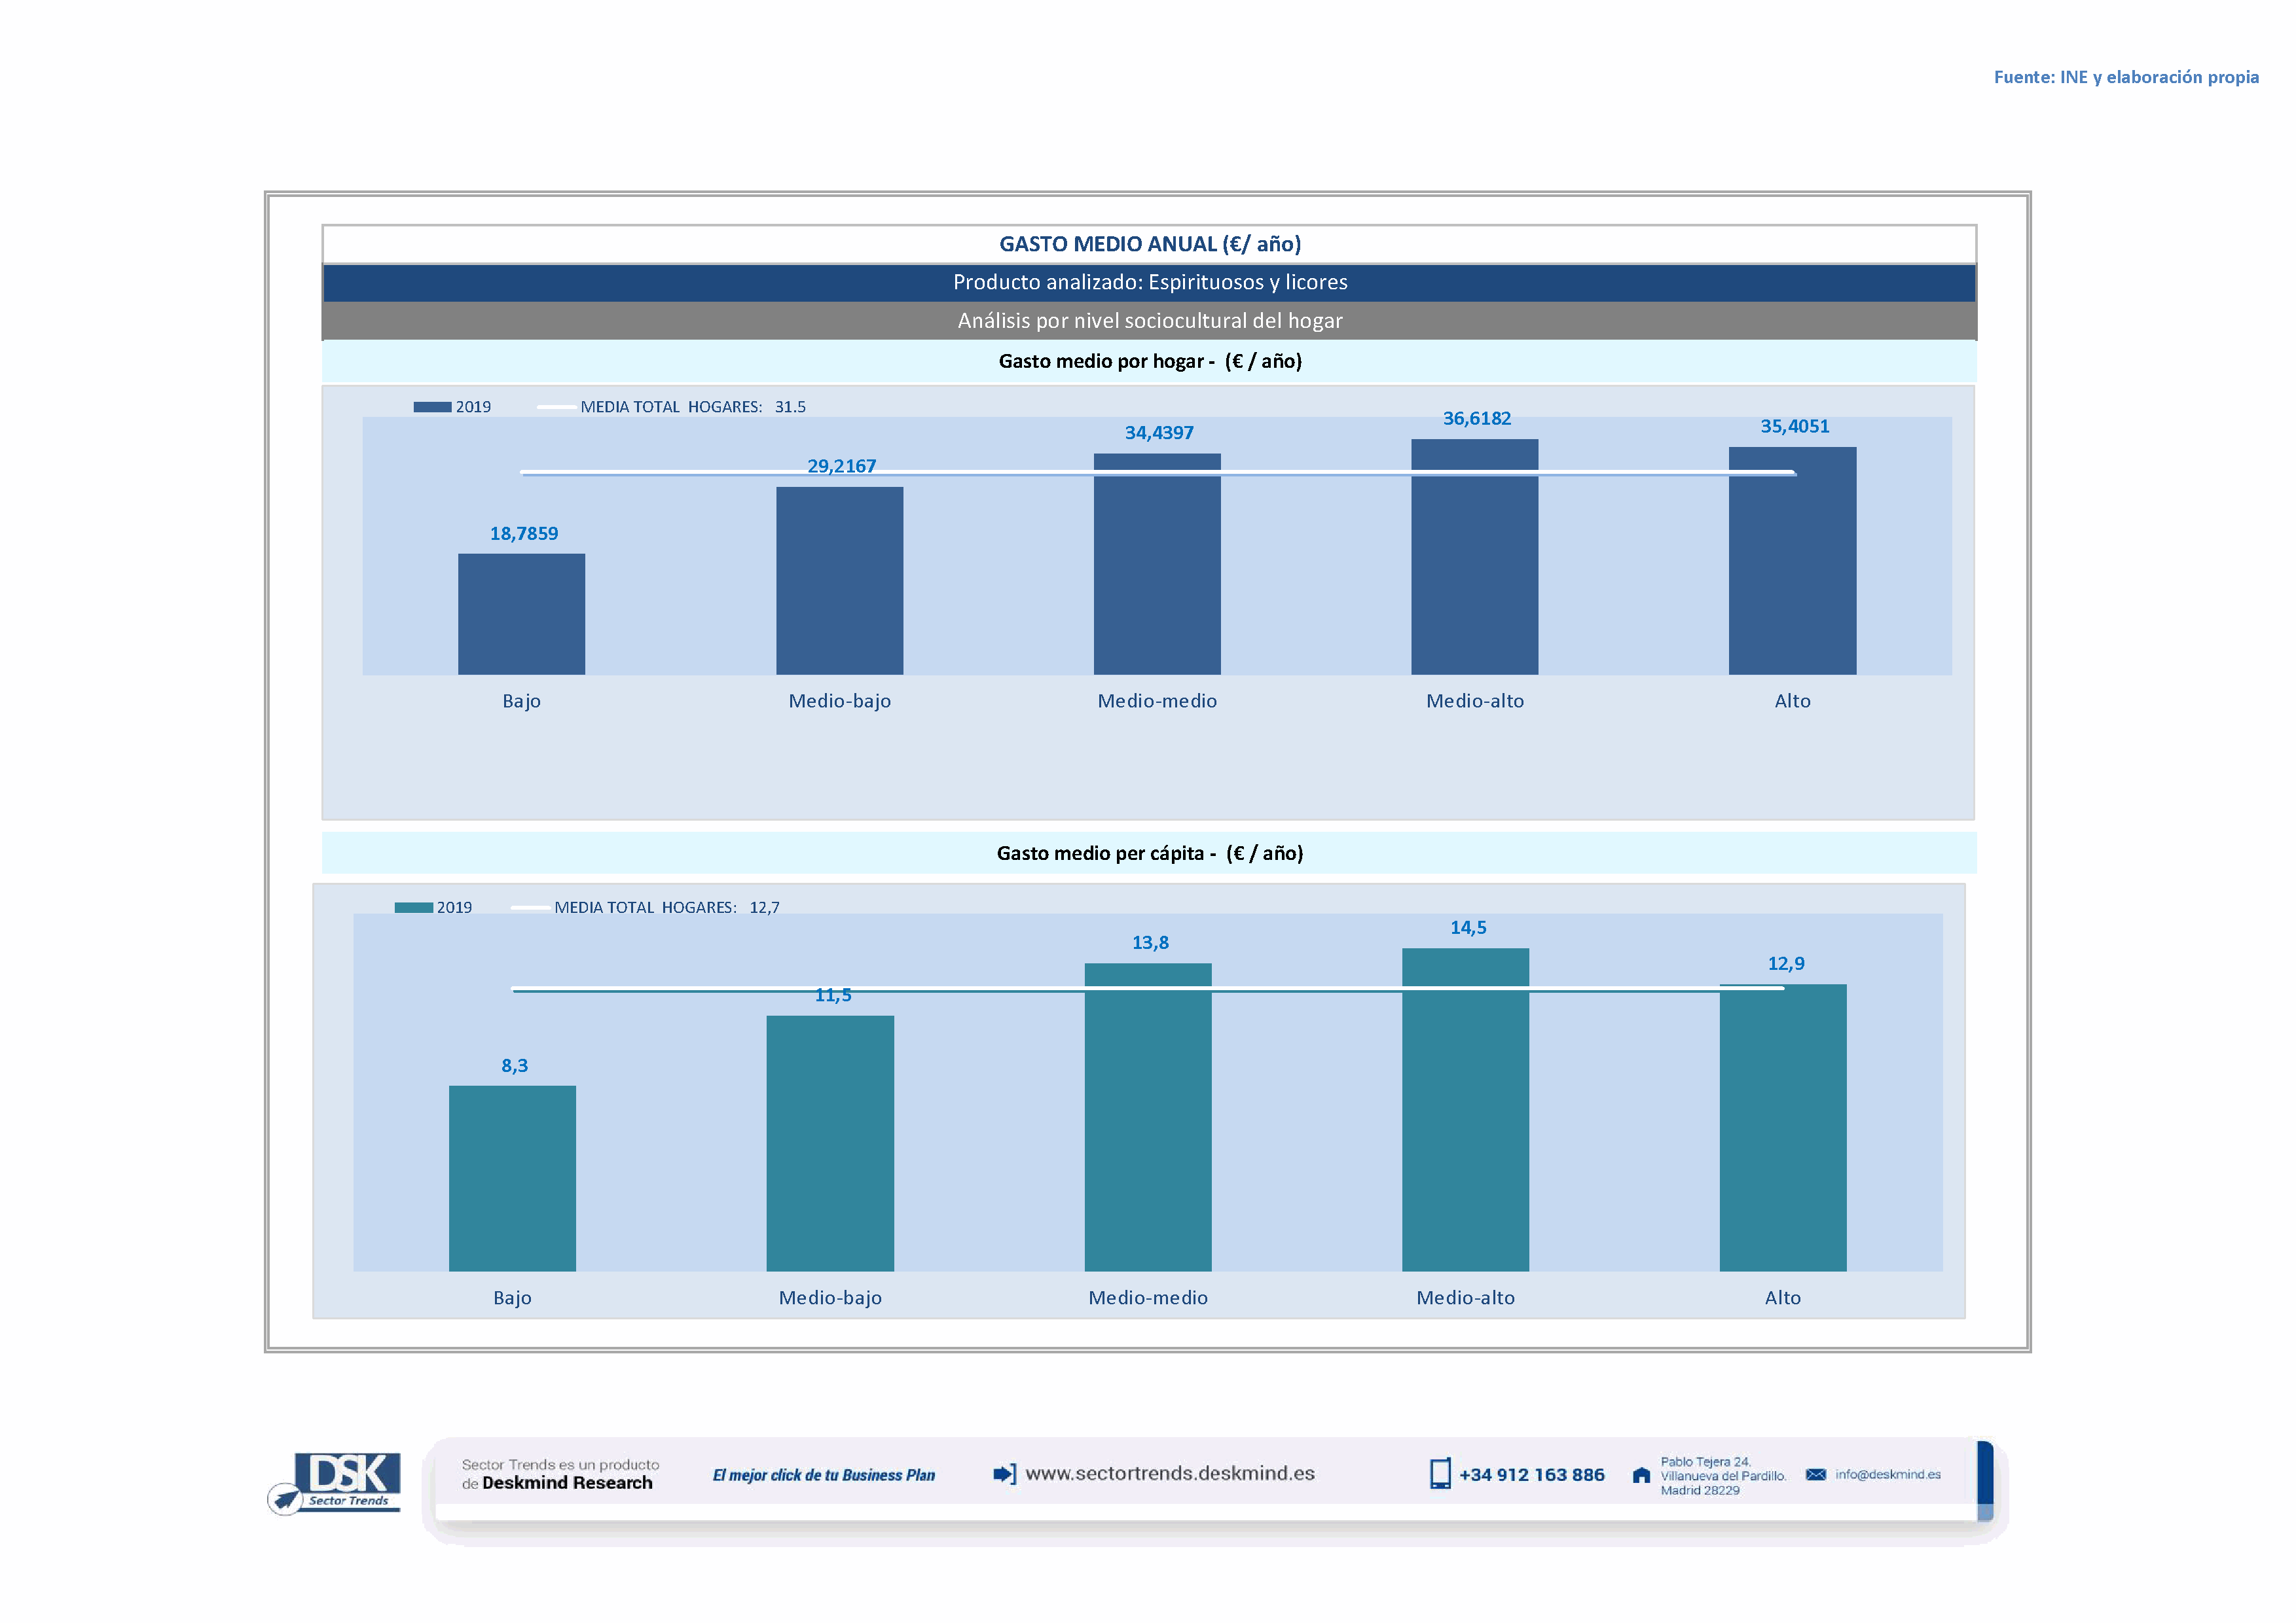2296x1623 pixels.
Task: Click the paper plane emblem on DSK logo
Action: pos(286,1499)
